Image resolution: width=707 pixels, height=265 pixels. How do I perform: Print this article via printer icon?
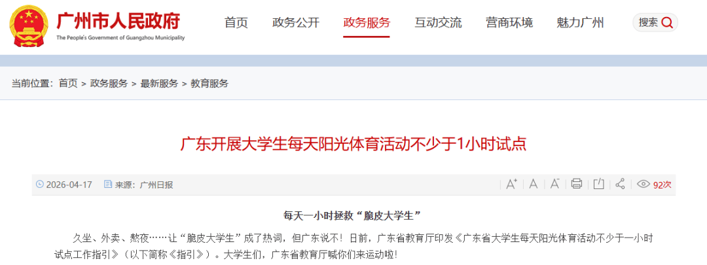[x=576, y=184]
